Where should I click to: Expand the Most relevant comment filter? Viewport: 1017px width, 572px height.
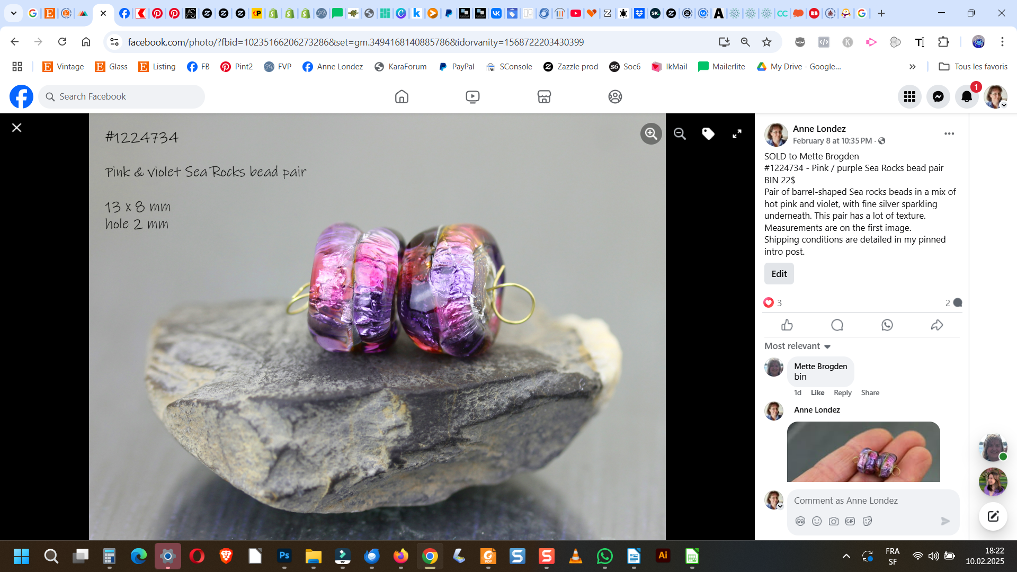[x=797, y=346]
